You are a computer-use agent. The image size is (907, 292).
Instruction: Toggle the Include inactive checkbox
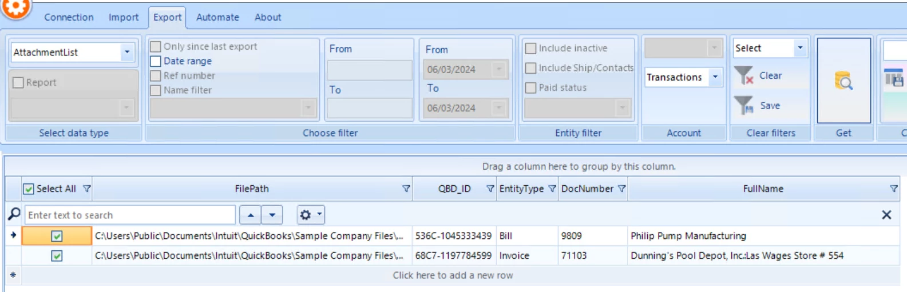click(x=530, y=48)
